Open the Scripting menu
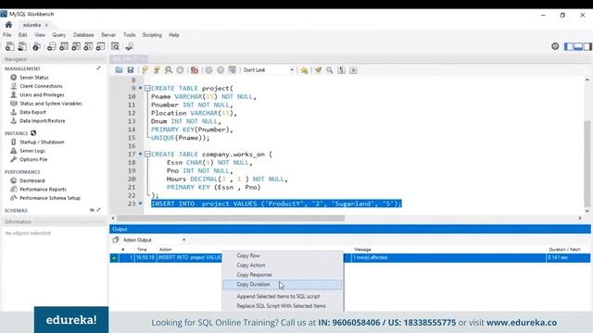This screenshot has height=333, width=593. click(x=152, y=35)
